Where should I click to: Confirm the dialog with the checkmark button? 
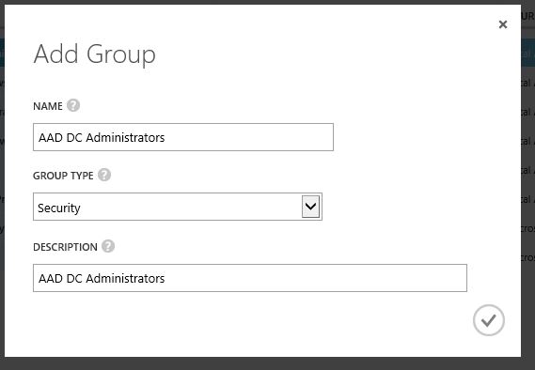(489, 320)
